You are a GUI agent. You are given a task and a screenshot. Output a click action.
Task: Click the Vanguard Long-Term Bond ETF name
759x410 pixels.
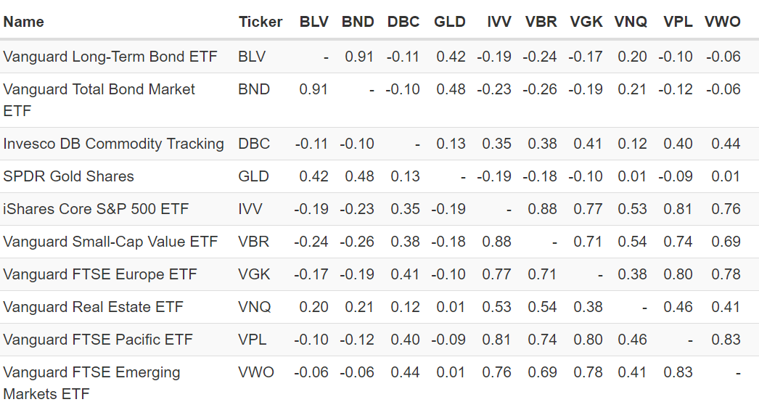[x=110, y=57]
